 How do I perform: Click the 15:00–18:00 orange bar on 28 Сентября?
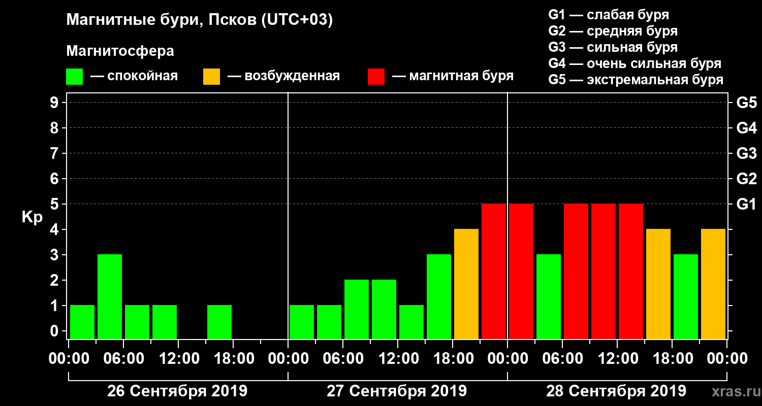point(658,284)
